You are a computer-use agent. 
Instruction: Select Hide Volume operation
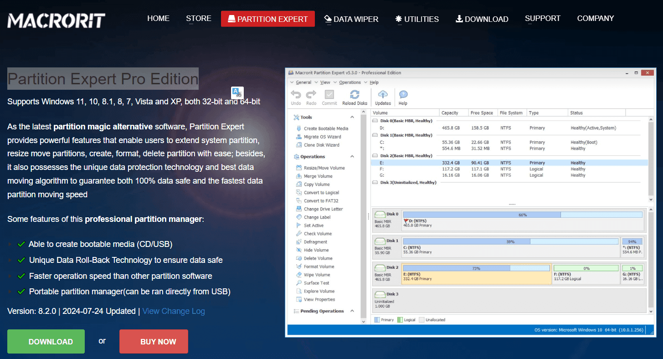[x=313, y=250]
